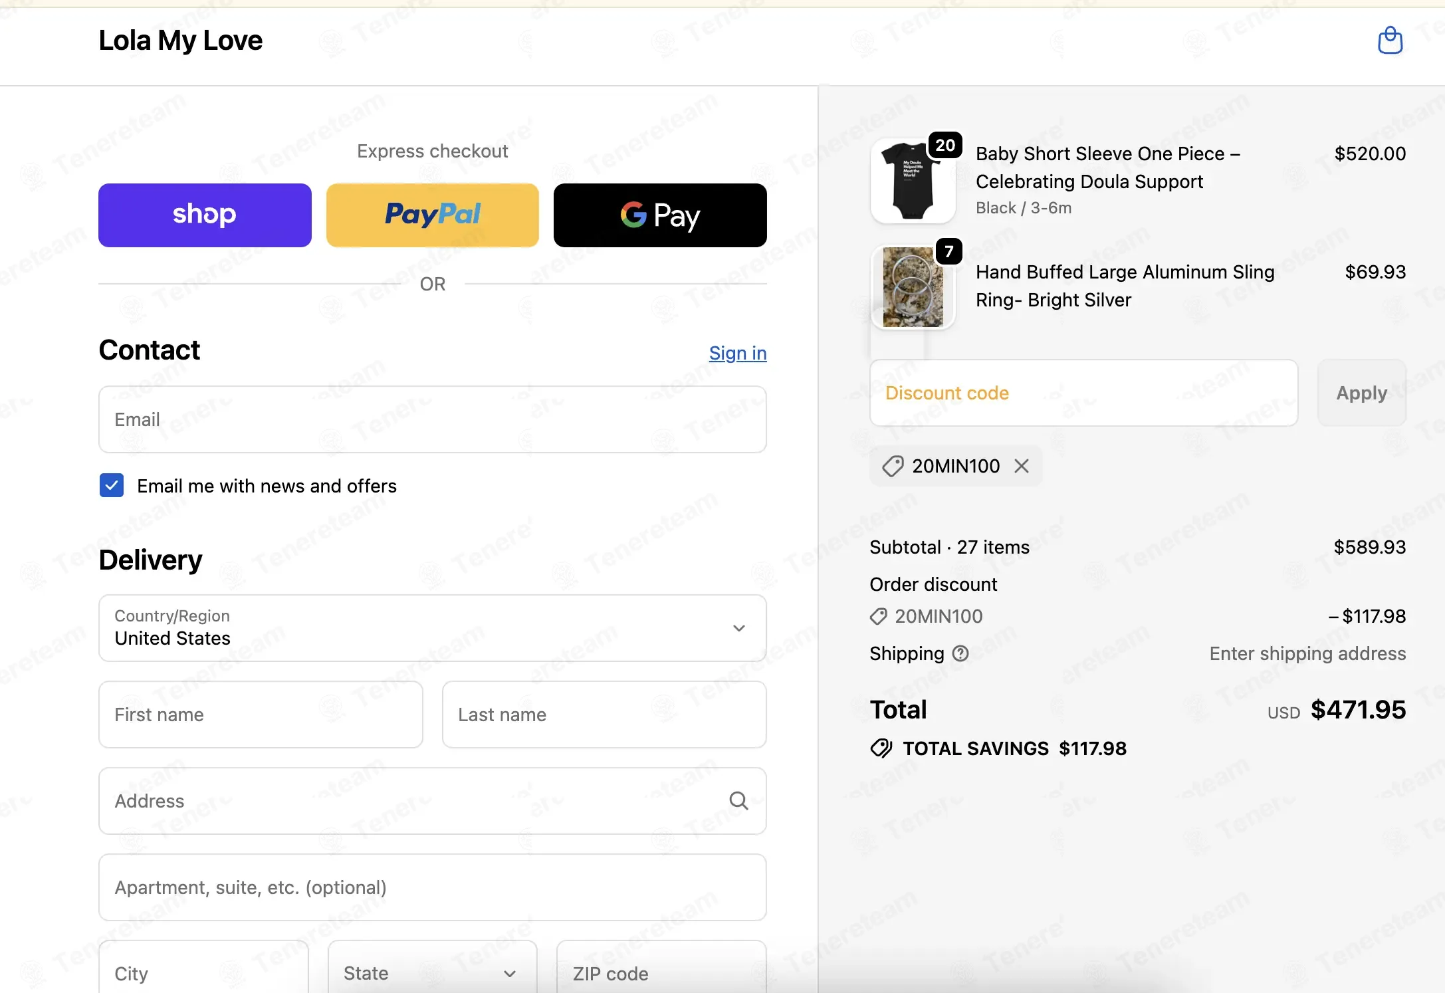This screenshot has height=993, width=1445.
Task: Click the quantity badge 20
Action: 945,145
